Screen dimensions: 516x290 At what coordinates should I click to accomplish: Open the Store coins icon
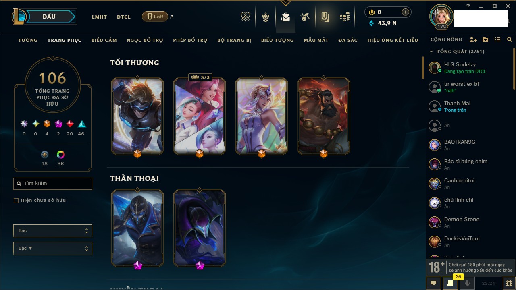click(x=345, y=17)
